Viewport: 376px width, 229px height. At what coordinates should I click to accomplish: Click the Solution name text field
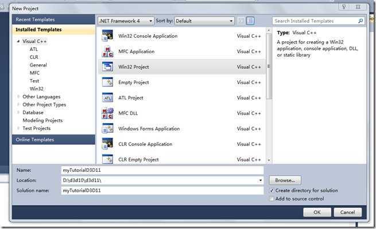[x=162, y=191]
